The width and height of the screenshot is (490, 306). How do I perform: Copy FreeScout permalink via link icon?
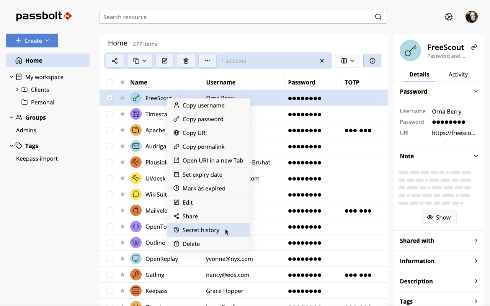(x=474, y=47)
